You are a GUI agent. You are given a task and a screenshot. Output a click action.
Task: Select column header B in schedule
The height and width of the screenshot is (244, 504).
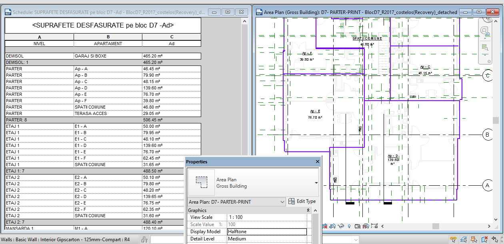(108, 37)
